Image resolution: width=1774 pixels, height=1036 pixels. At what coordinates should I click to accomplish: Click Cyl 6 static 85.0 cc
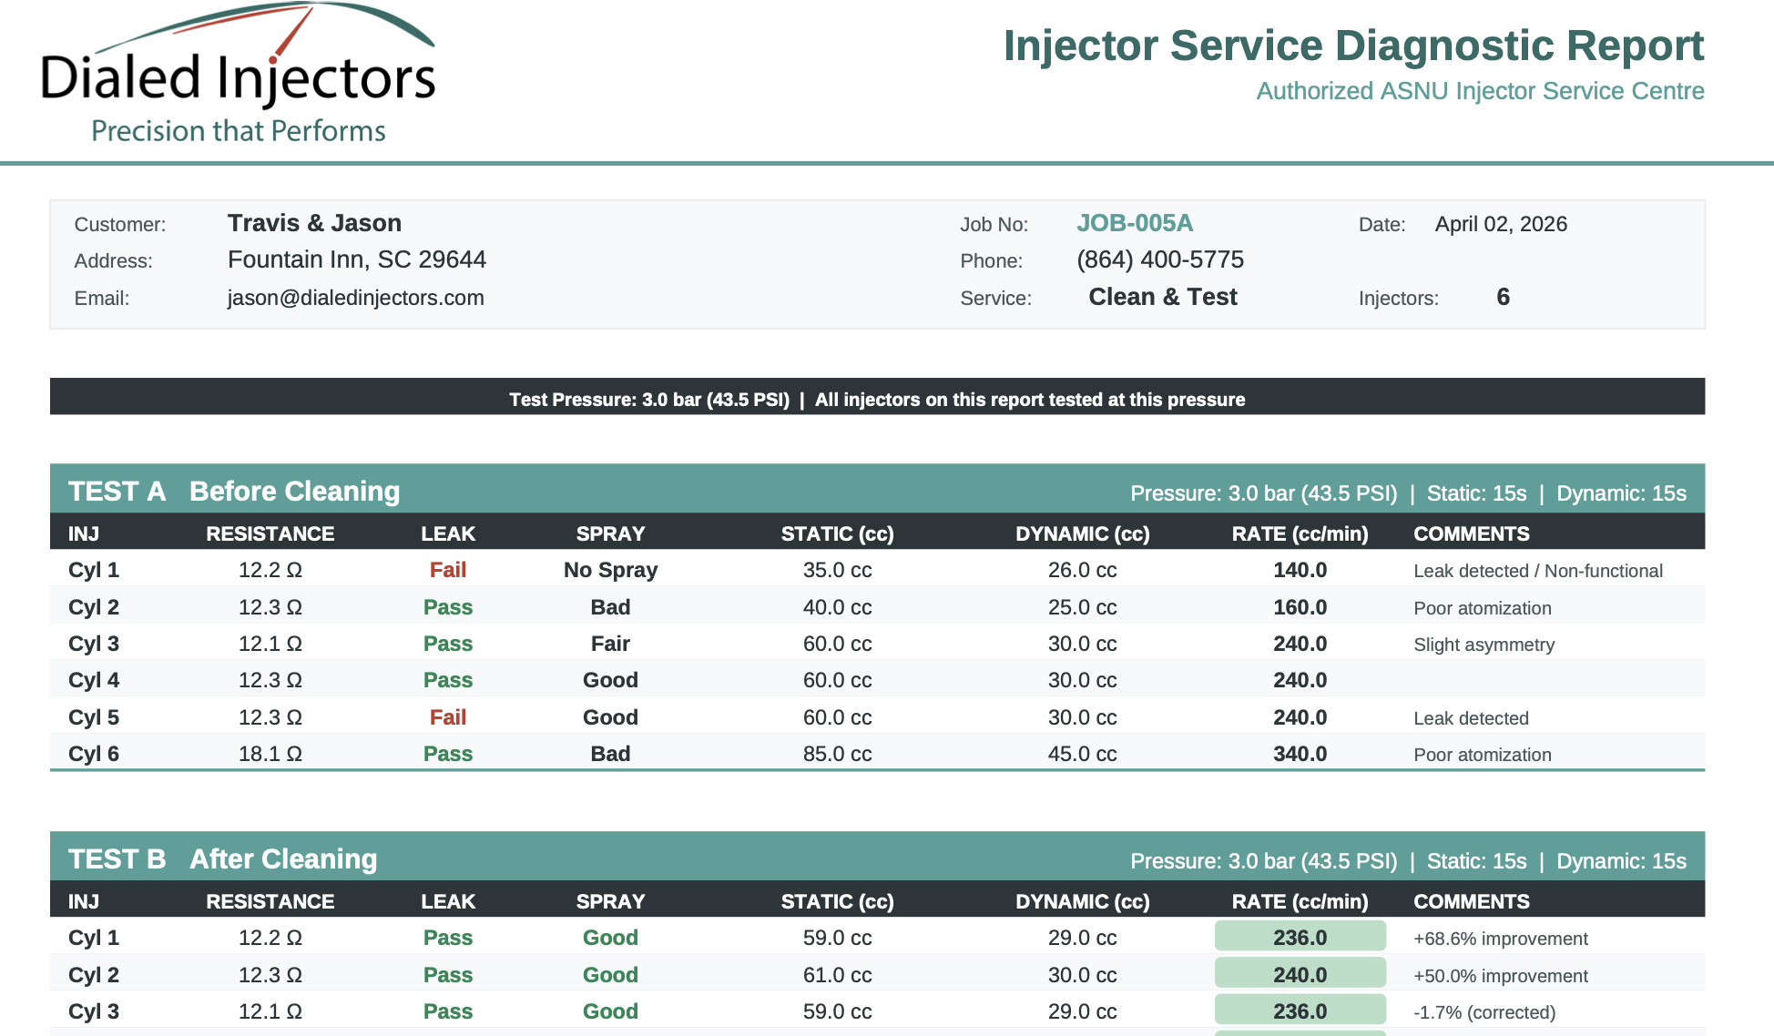(x=837, y=754)
